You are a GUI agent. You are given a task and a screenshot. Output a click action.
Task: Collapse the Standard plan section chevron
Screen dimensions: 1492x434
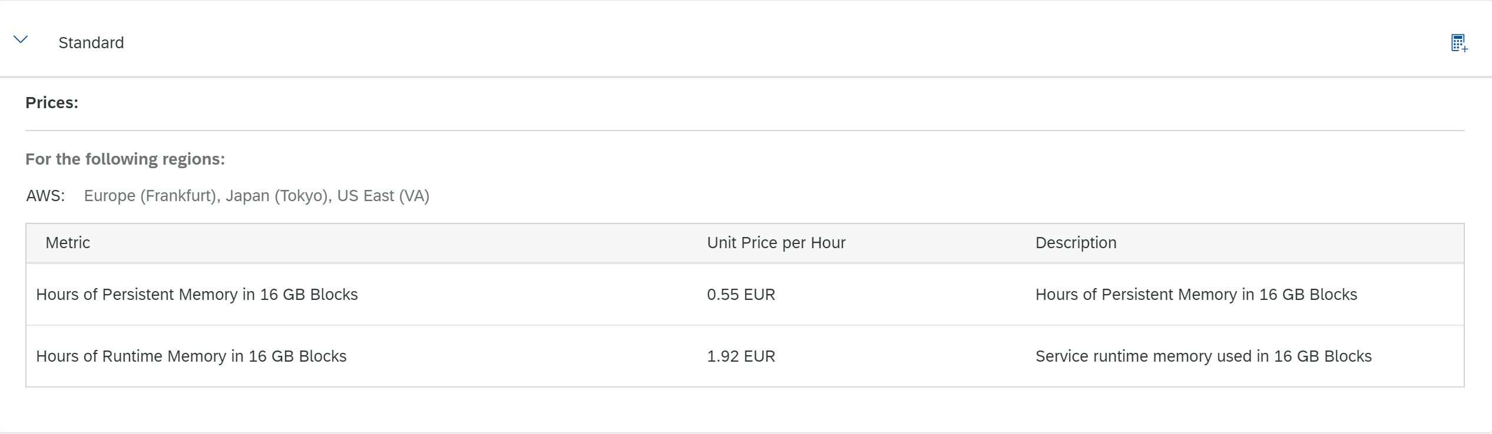coord(21,39)
